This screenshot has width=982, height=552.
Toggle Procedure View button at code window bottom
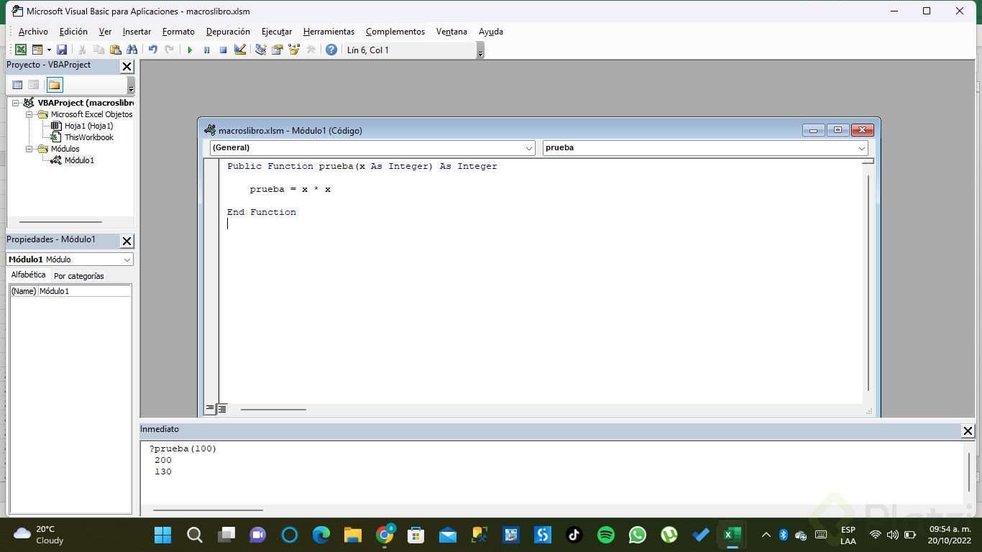[210, 409]
